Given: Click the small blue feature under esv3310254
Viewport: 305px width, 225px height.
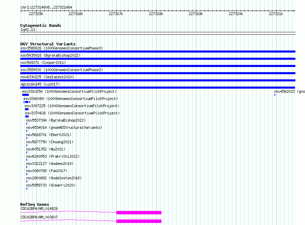Looking at the screenshot, I should [25, 95].
